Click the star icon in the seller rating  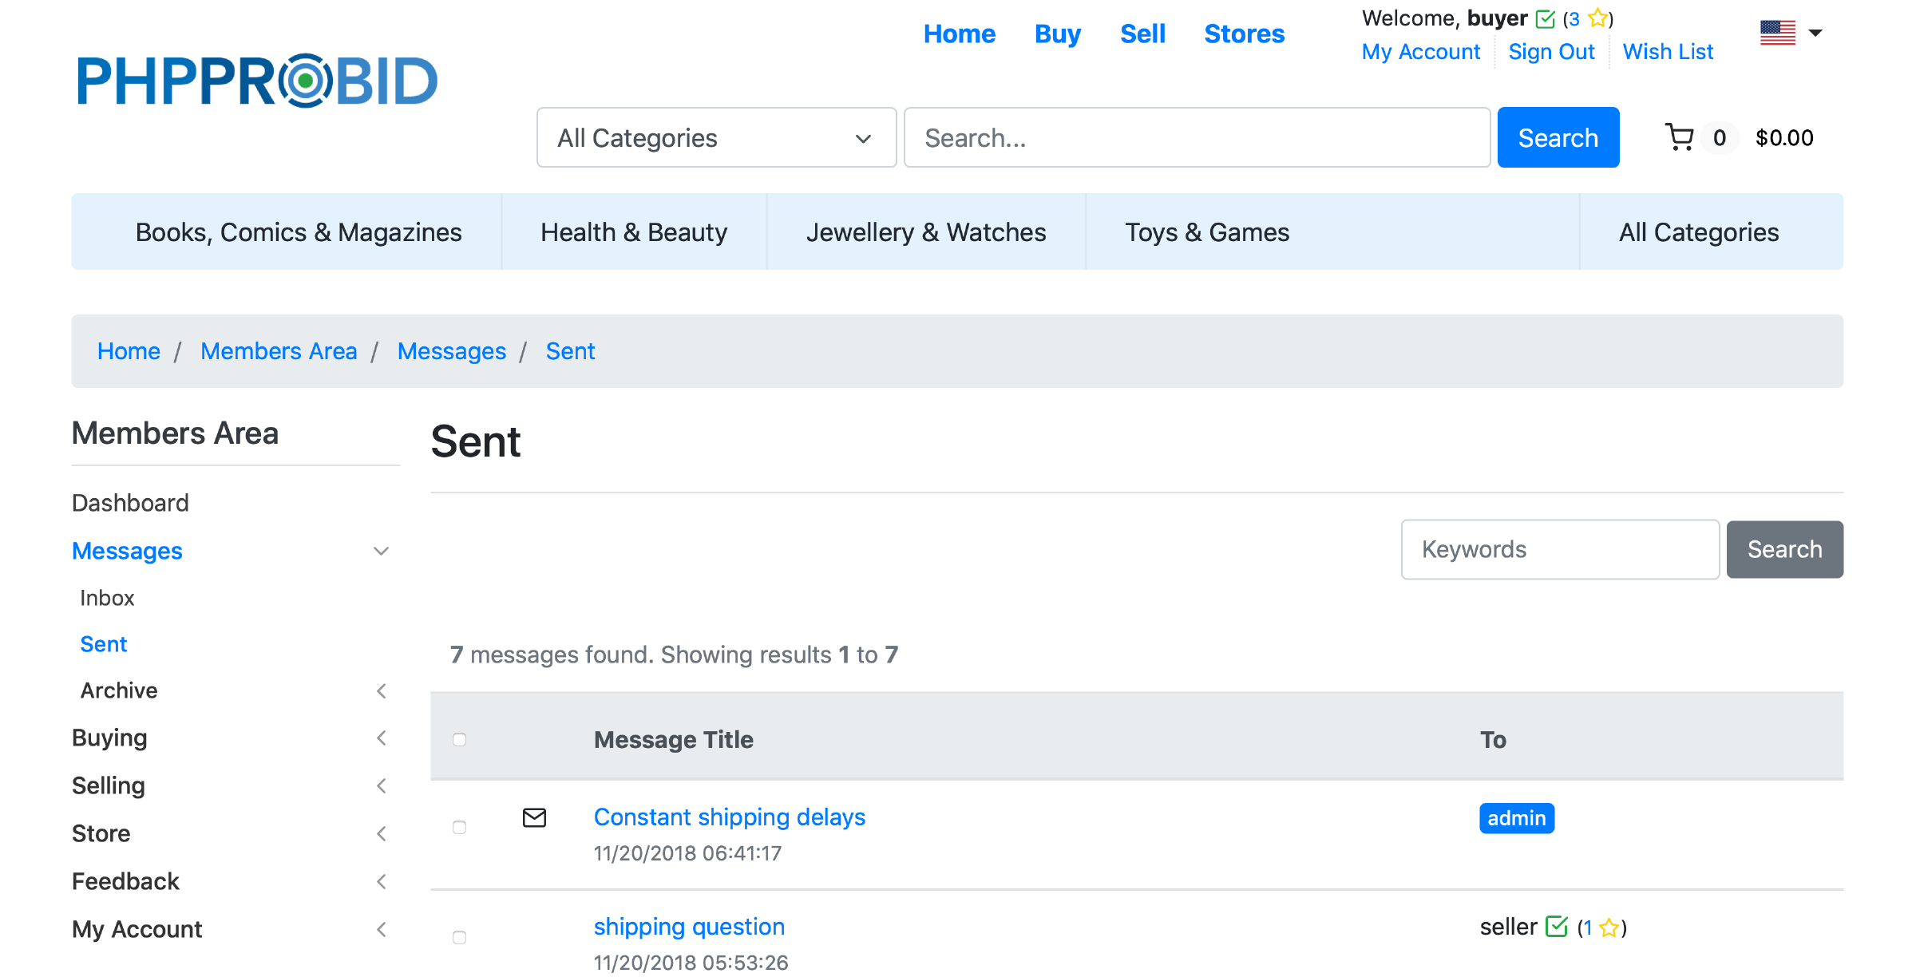[x=1609, y=928]
